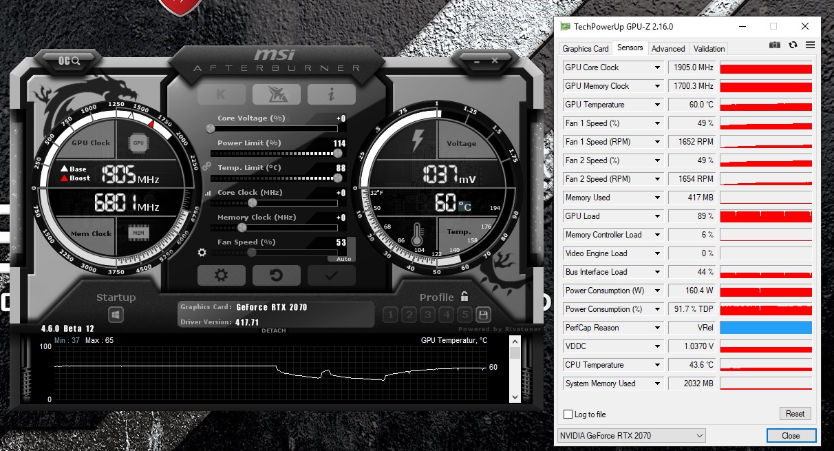This screenshot has width=834, height=451.
Task: Open GPU-Z hamburger menu
Action: [x=810, y=45]
